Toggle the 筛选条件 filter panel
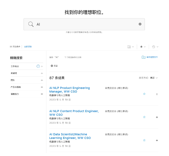169x156 pixels. pyautogui.click(x=15, y=47)
